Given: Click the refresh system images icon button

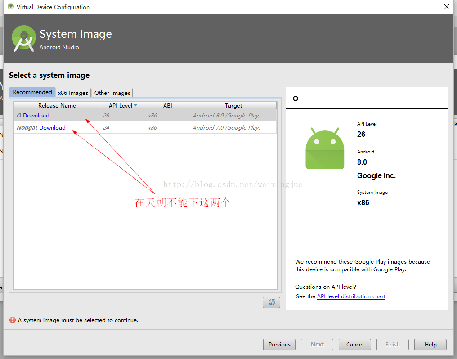Looking at the screenshot, I should [x=271, y=302].
